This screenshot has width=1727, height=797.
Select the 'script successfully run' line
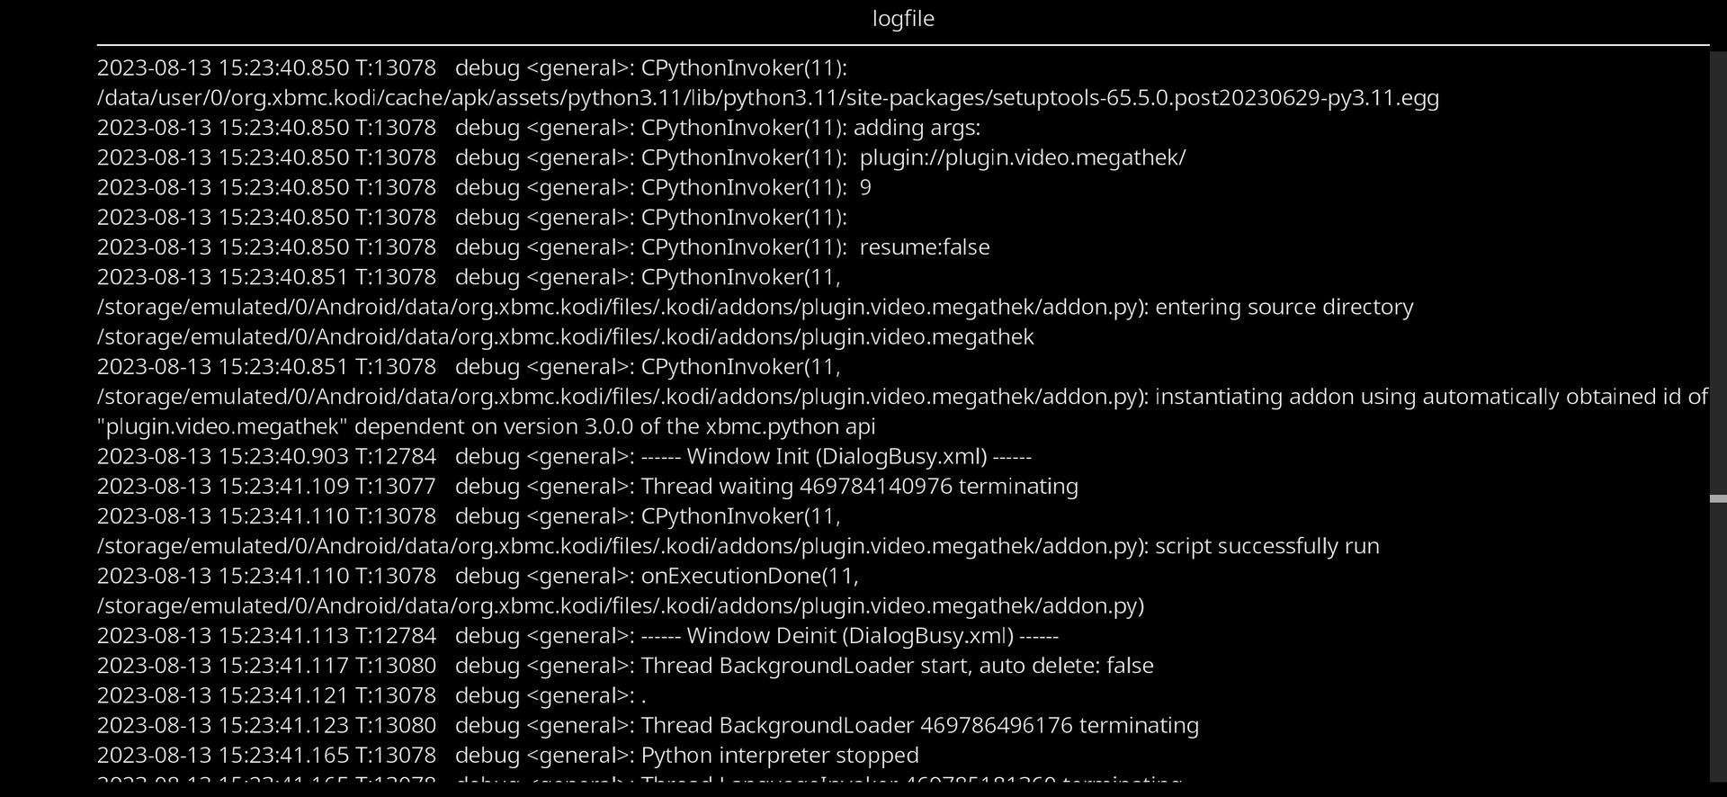coord(738,546)
